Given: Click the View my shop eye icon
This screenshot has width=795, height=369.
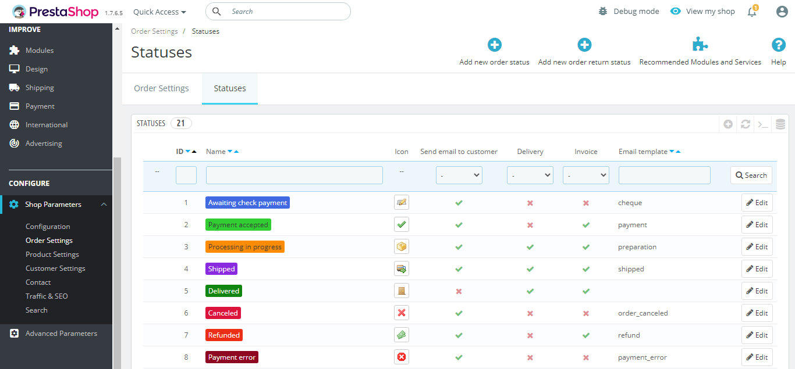Looking at the screenshot, I should pyautogui.click(x=675, y=11).
